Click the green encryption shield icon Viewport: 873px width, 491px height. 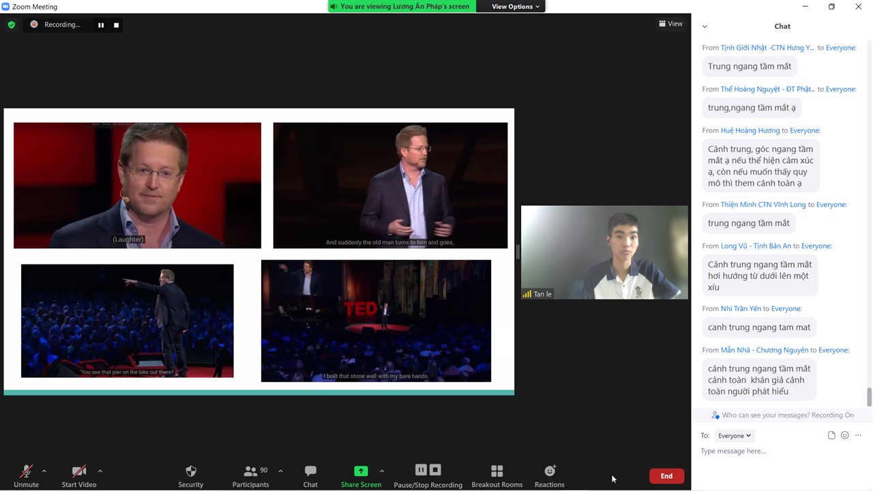click(x=12, y=25)
